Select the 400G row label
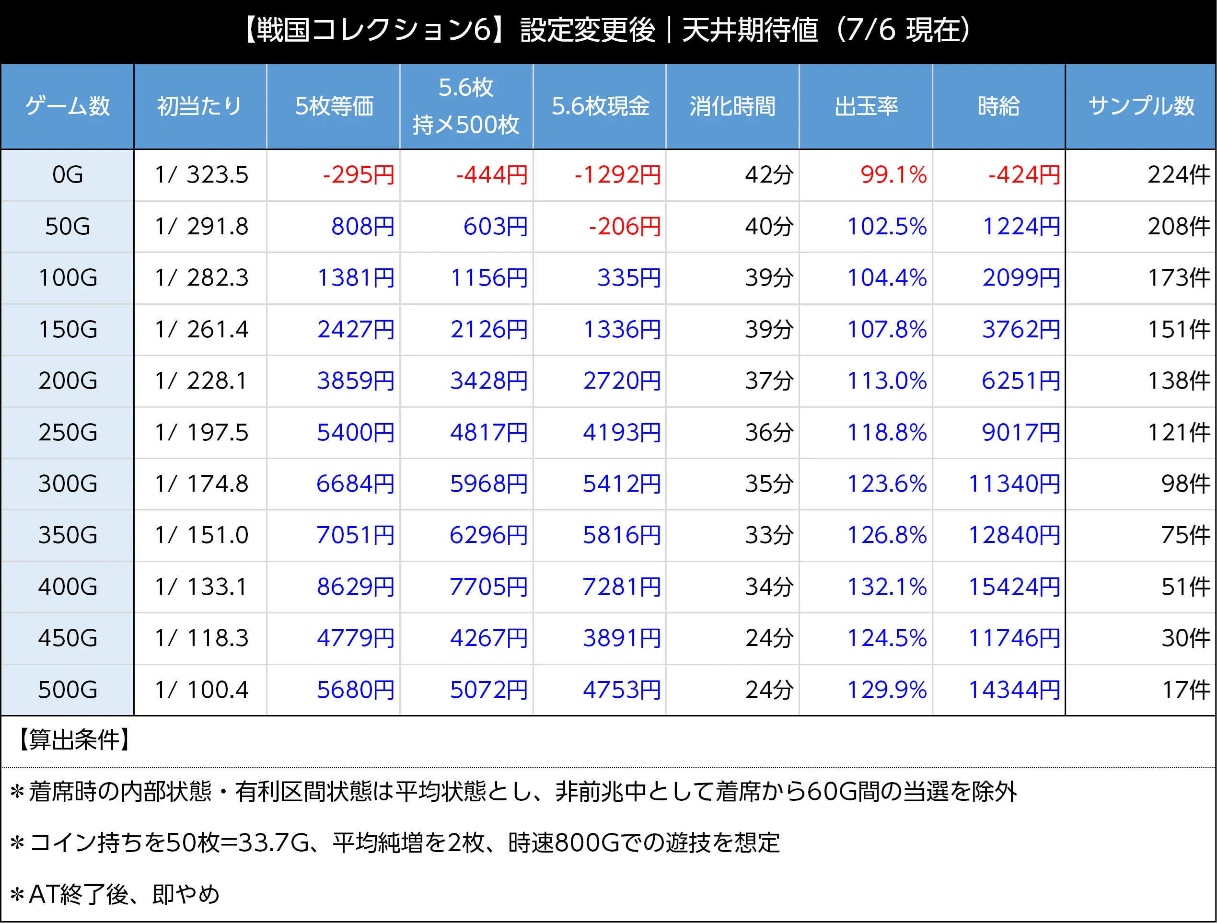 pos(68,587)
